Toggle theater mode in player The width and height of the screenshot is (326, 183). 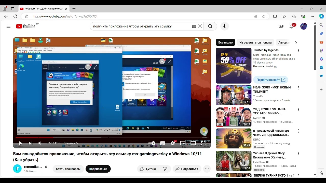coord(193,143)
